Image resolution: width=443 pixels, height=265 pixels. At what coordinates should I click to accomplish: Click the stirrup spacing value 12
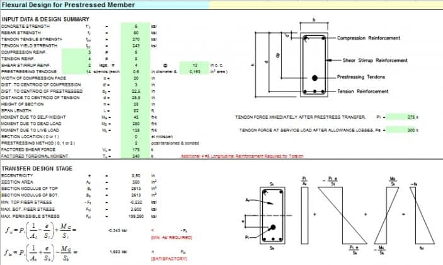pyautogui.click(x=194, y=65)
